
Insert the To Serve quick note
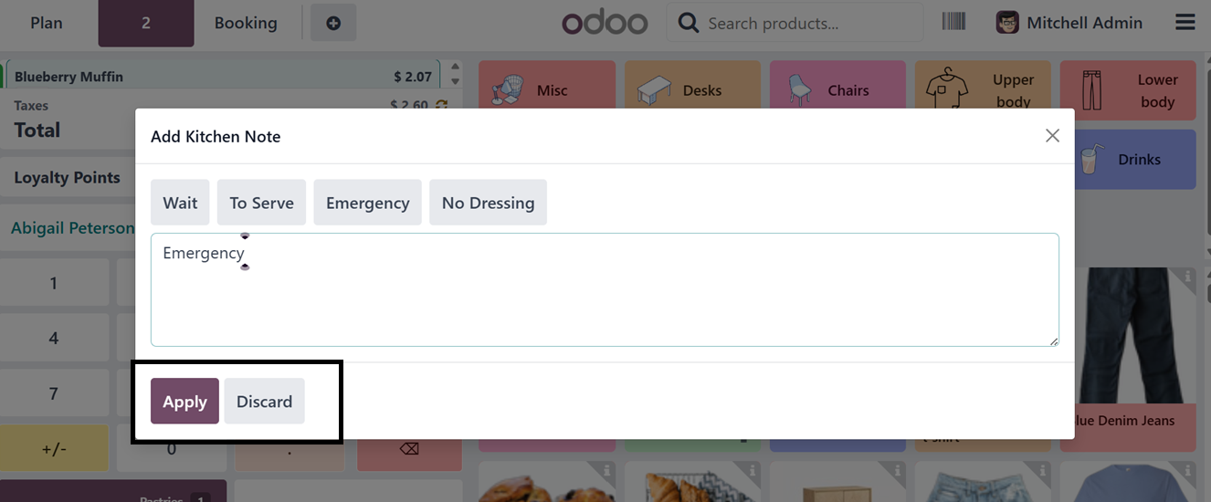click(x=261, y=203)
